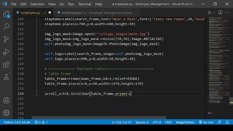Screen dimensions: 233x131
Task: Place cursor on line 234 scroll_x code
Action: pos(88,94)
